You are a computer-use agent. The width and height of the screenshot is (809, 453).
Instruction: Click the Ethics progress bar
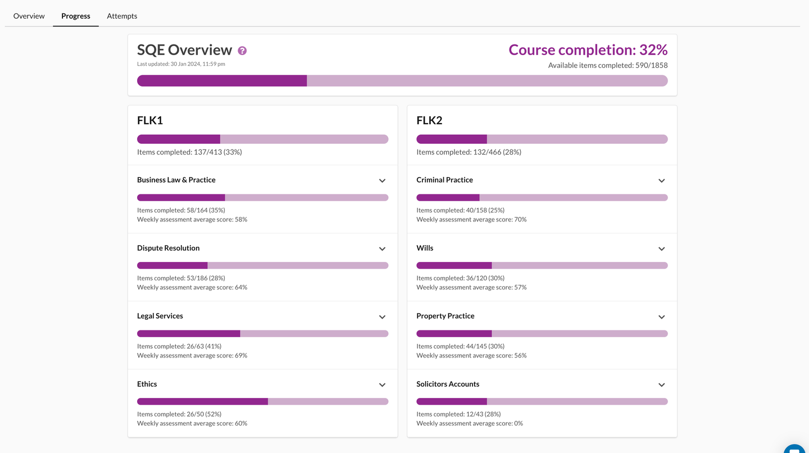(262, 401)
